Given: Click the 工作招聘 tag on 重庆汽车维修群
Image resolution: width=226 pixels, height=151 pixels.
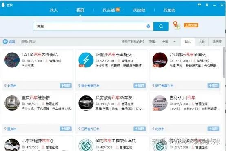Looking at the screenshot, I should click(43, 109).
